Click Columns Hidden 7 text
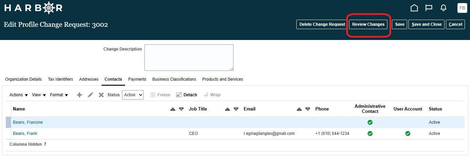 [x=28, y=144]
